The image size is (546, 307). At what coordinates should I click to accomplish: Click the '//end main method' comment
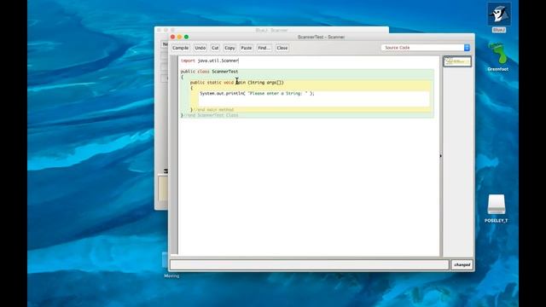(x=214, y=110)
